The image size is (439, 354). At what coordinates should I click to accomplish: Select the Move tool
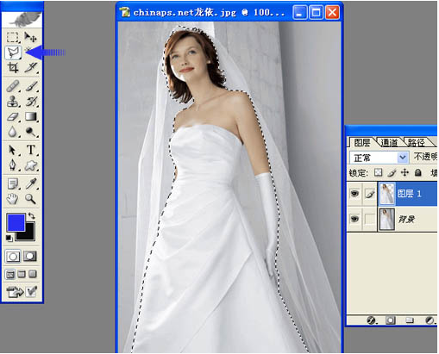[x=30, y=37]
